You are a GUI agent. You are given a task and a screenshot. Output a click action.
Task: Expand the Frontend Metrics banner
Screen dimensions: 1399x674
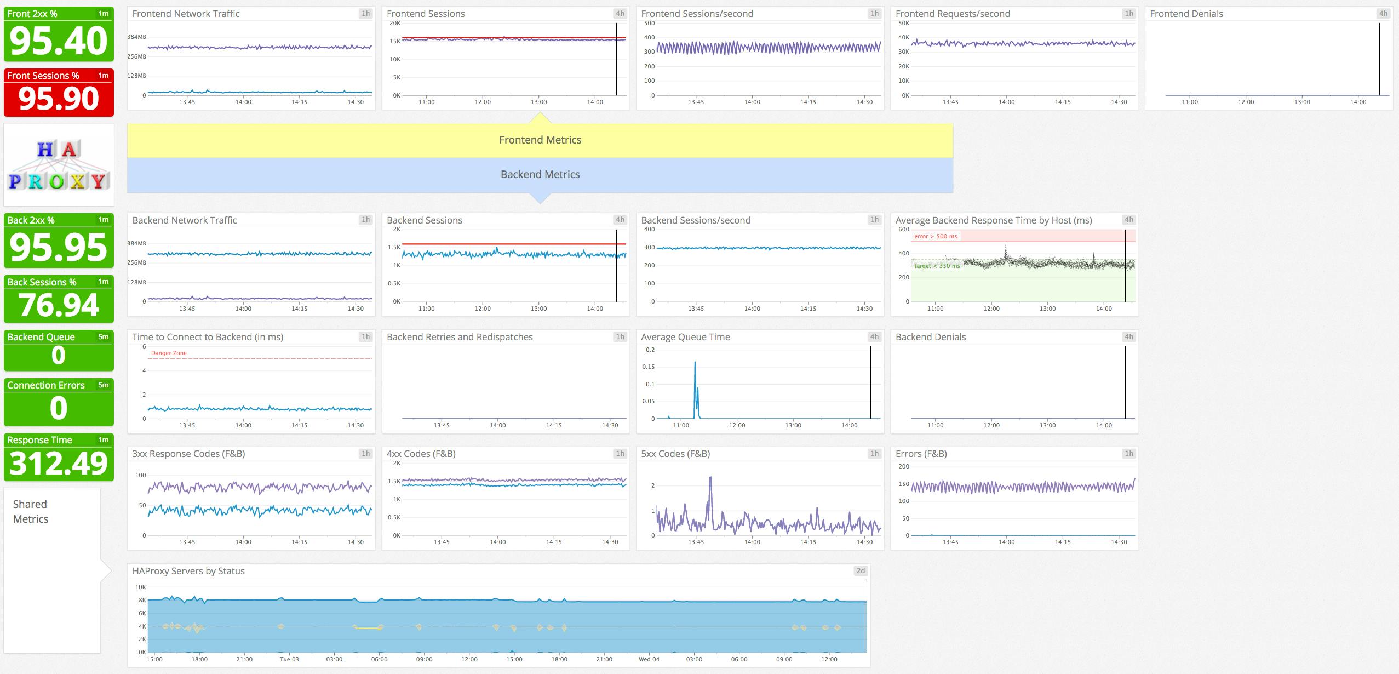[x=540, y=140]
